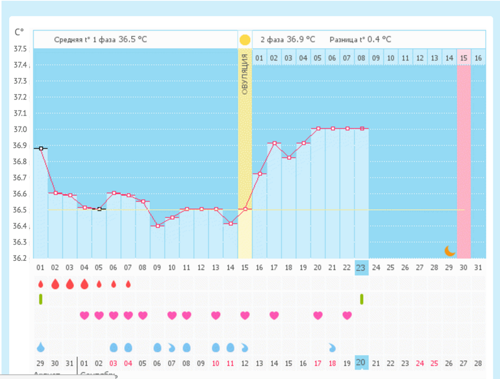
Task: Click the blue mucus drop under cycle day 14
Action: point(231,347)
